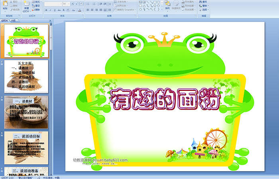Toggle Justify text alignment
The image size is (279, 179).
(101, 10)
